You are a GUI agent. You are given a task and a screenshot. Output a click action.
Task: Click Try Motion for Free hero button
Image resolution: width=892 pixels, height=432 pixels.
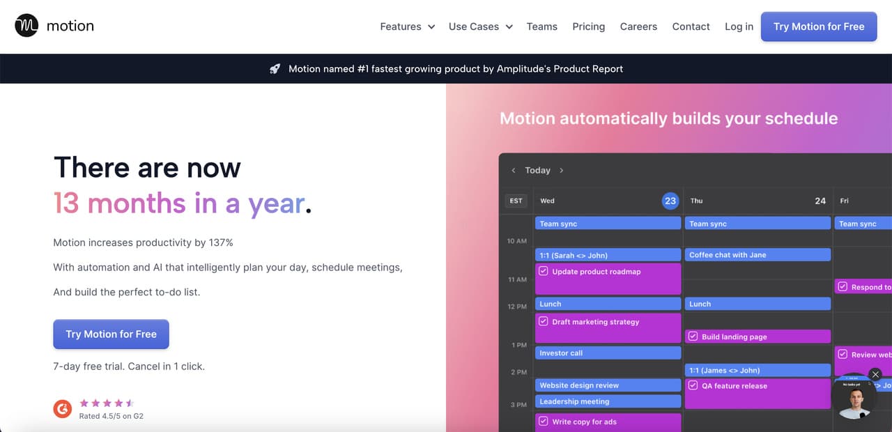[111, 334]
